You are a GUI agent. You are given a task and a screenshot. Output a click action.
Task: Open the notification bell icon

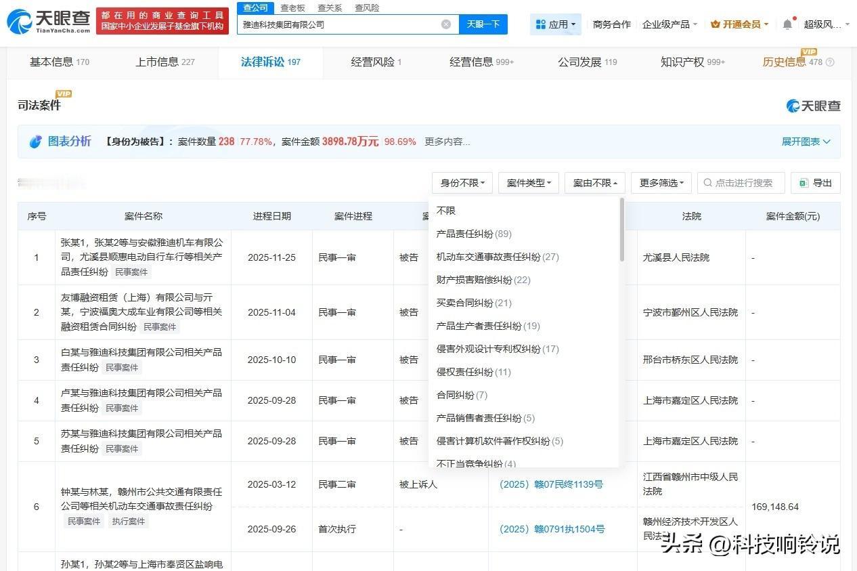(787, 24)
